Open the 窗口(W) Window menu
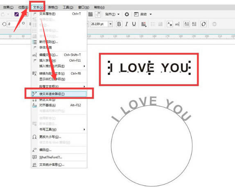Screen dimensions: 235x187 [x=84, y=7]
